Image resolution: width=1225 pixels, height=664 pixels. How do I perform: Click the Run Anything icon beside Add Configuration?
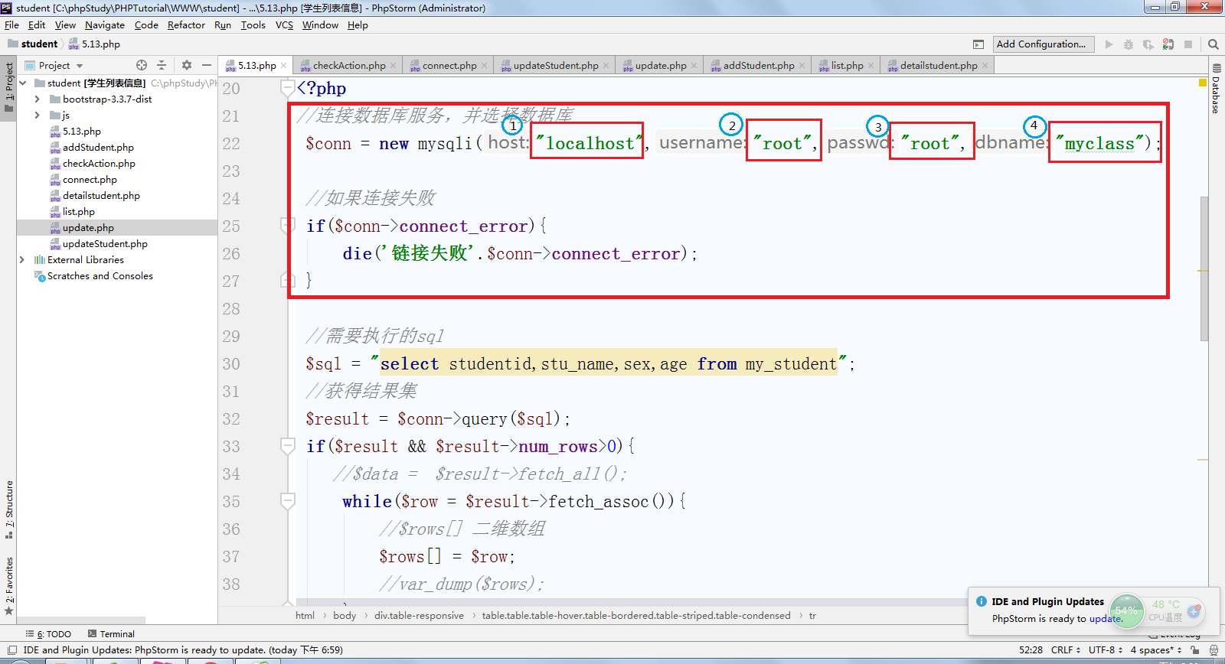[x=978, y=44]
